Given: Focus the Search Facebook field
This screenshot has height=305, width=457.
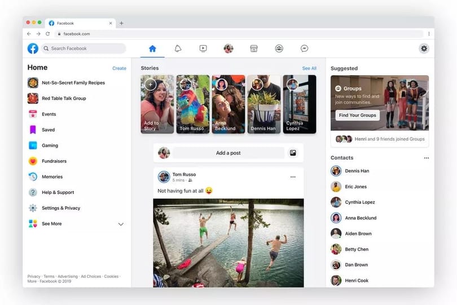Looking at the screenshot, I should (x=84, y=48).
